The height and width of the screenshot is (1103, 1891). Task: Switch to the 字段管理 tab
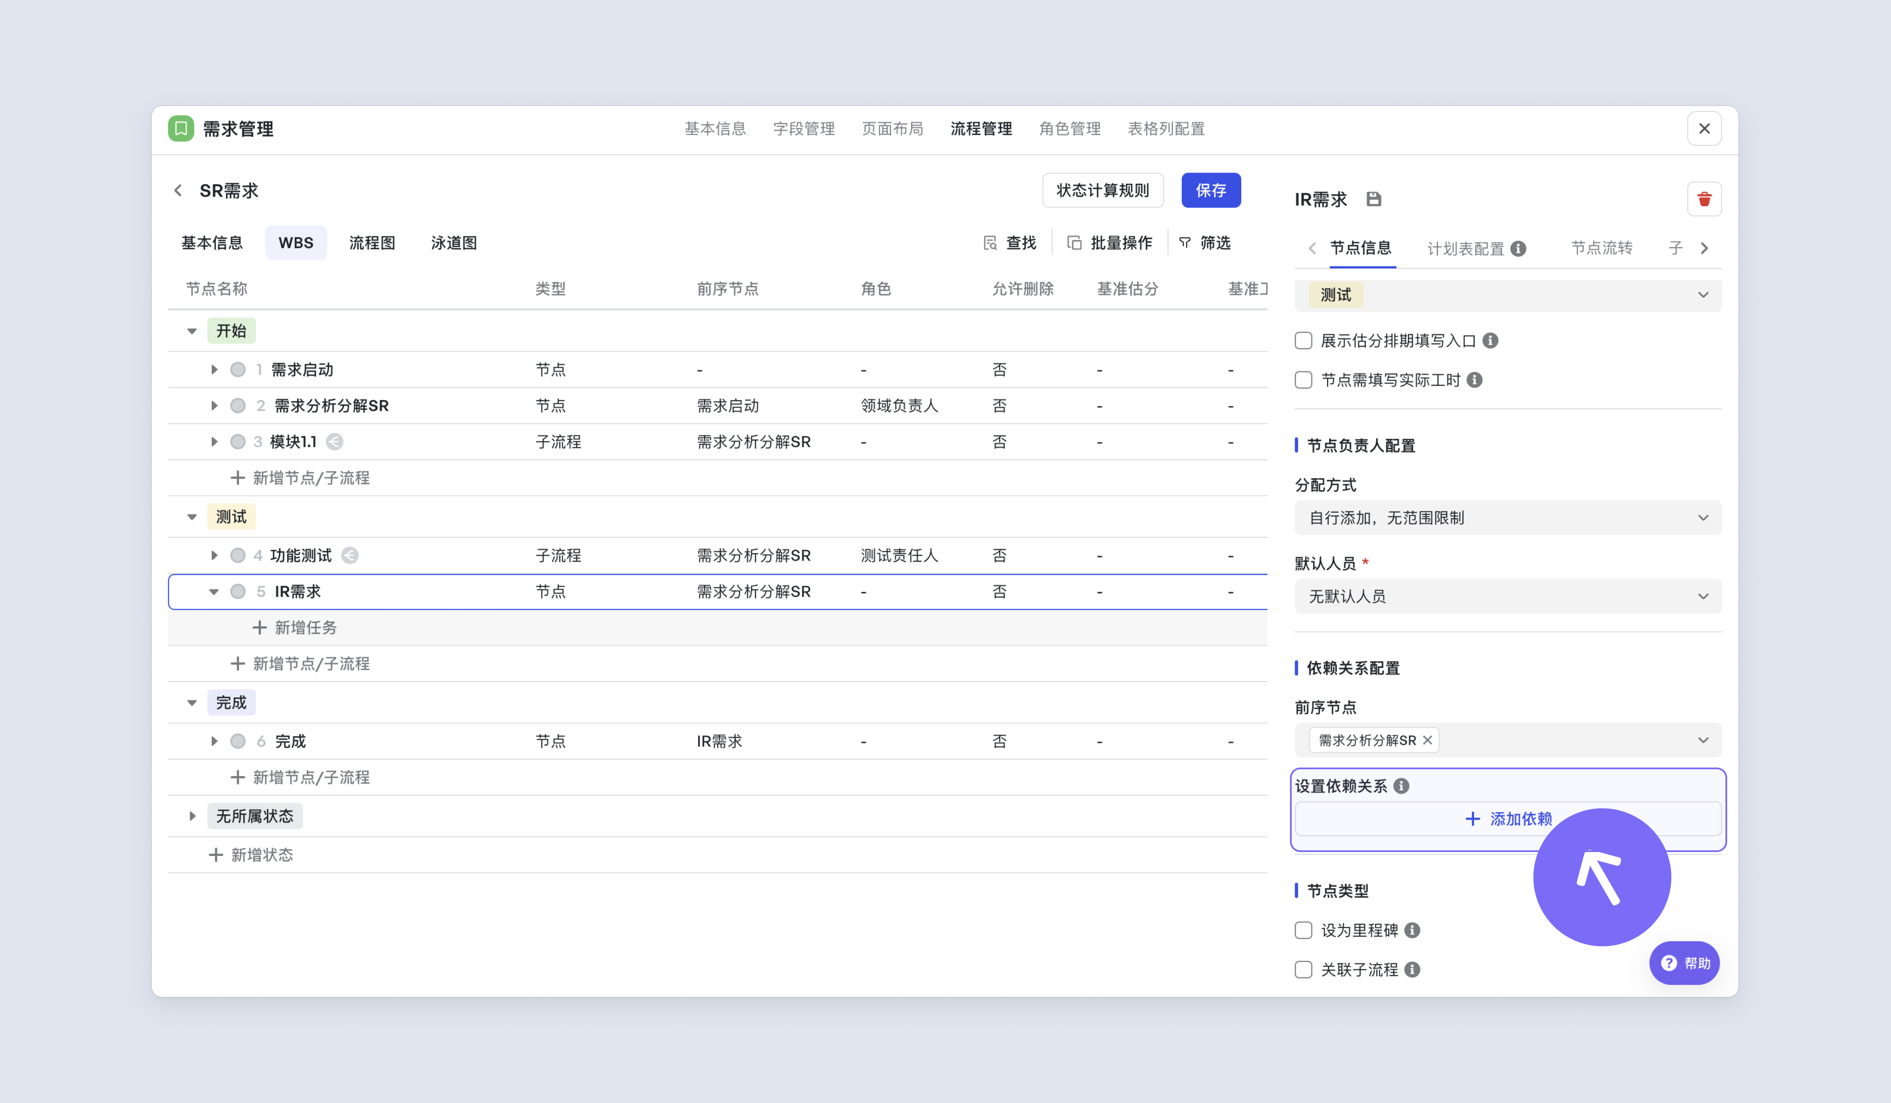pos(804,129)
